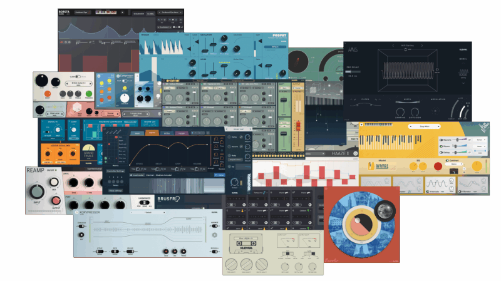Click the COMP knob in Grand Finale
Viewport: 501px width, 281px height.
click(73, 130)
